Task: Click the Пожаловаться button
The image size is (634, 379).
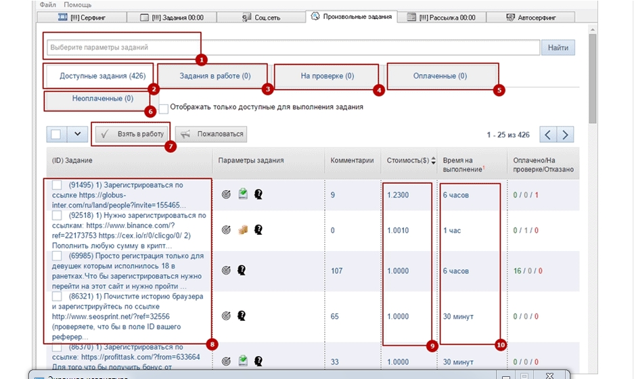Action: click(x=211, y=134)
